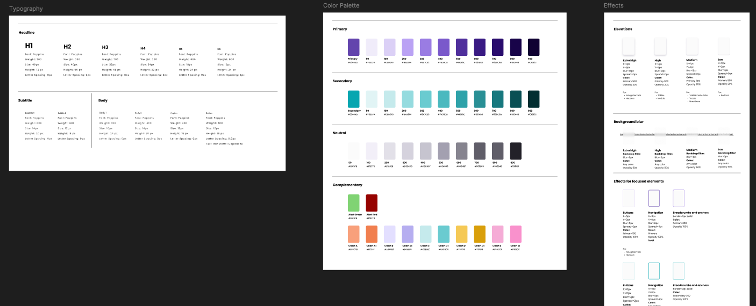Select the background blur preview strip
The height and width of the screenshot is (306, 756).
[676, 134]
